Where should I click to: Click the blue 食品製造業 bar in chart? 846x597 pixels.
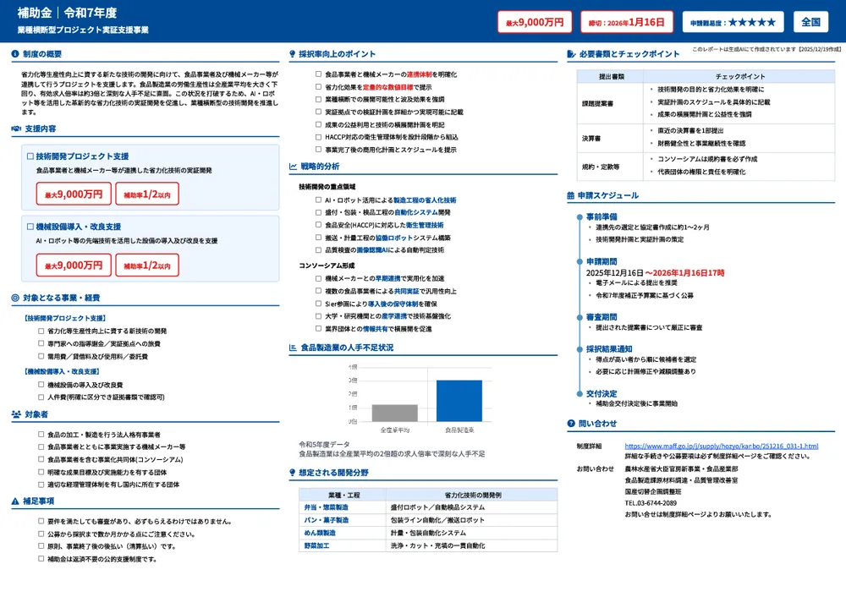pos(459,401)
